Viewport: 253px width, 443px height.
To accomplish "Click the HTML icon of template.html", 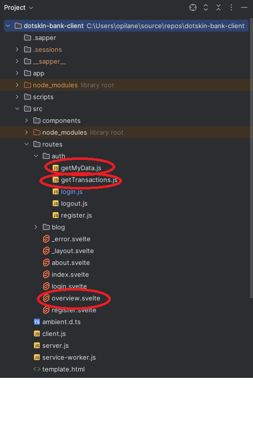I will tap(37, 369).
